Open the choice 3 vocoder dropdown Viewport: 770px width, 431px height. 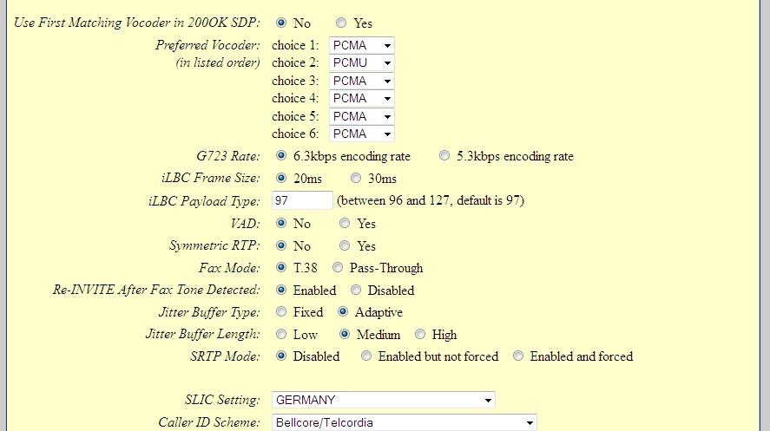(361, 81)
